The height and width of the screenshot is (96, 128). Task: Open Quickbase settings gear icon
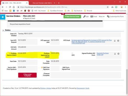point(3,17)
